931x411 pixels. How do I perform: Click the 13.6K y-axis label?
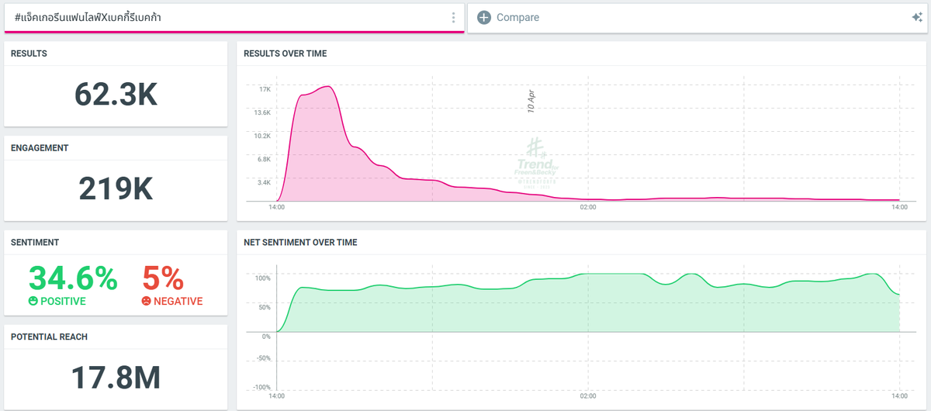click(x=262, y=112)
